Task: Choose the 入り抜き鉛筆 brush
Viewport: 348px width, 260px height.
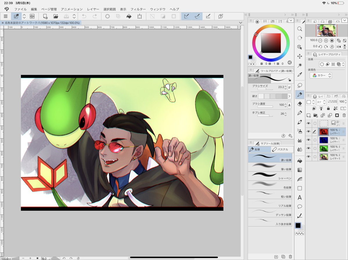Action: click(x=270, y=222)
